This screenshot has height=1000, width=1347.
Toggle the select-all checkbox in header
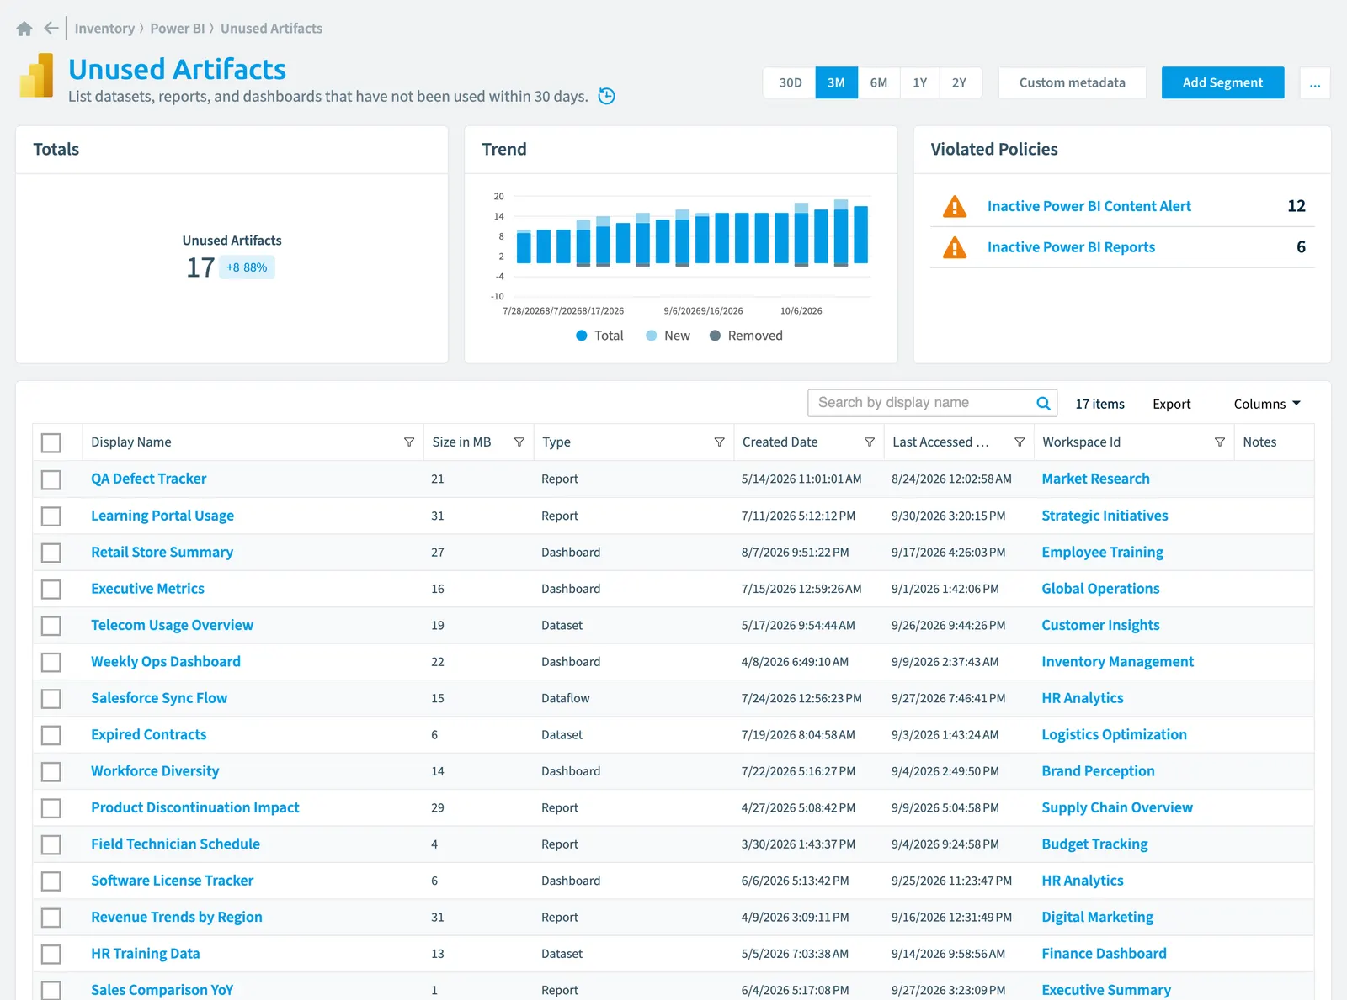coord(51,442)
